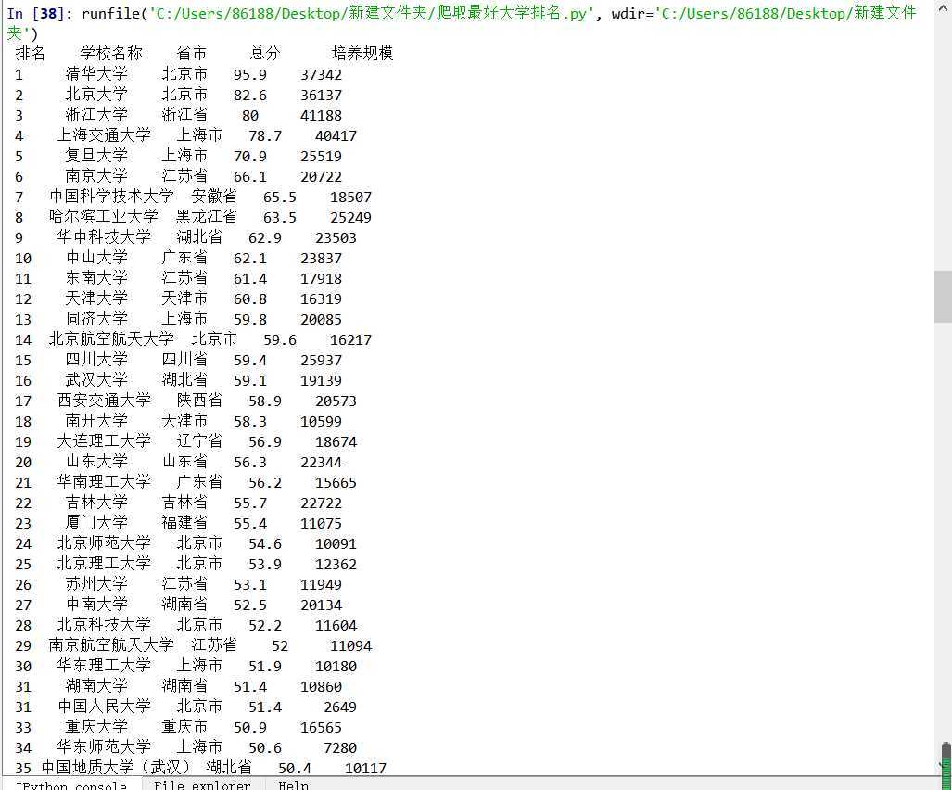Select 清华大学 in the output
The image size is (952, 790).
tap(96, 74)
